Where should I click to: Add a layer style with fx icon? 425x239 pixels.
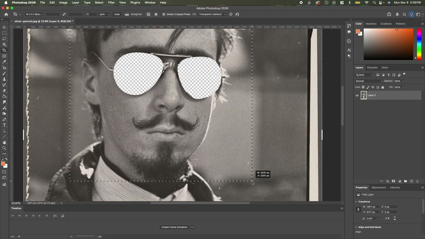(x=387, y=181)
